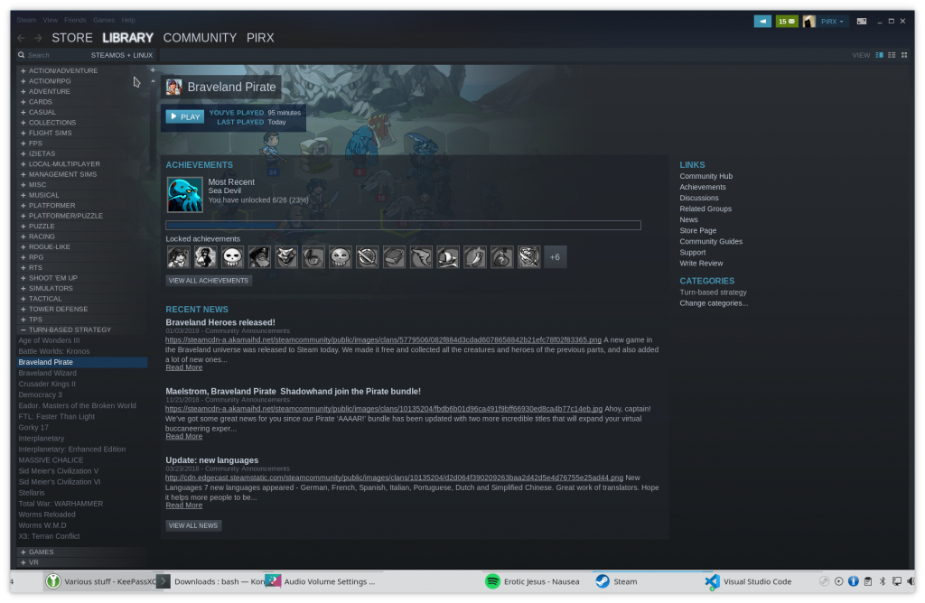Go back with the left arrow
This screenshot has height=603, width=925.
click(22, 38)
